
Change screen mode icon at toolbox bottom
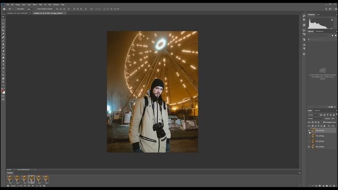(x=3, y=99)
